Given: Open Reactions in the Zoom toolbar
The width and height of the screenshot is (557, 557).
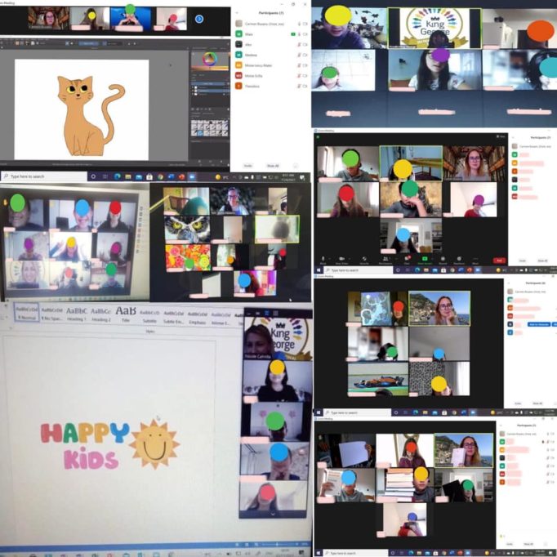Looking at the screenshot, I should pos(459,260).
